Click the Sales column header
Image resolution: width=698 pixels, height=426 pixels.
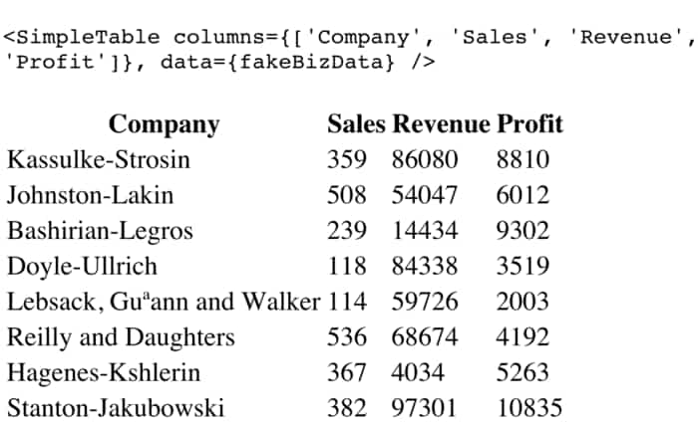coord(356,124)
